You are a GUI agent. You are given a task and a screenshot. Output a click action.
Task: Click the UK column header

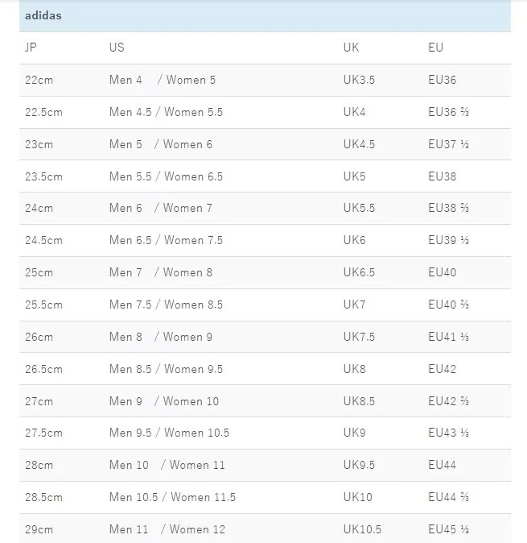click(351, 48)
